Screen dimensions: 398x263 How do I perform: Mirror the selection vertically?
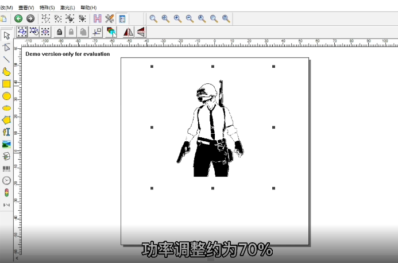pos(141,32)
